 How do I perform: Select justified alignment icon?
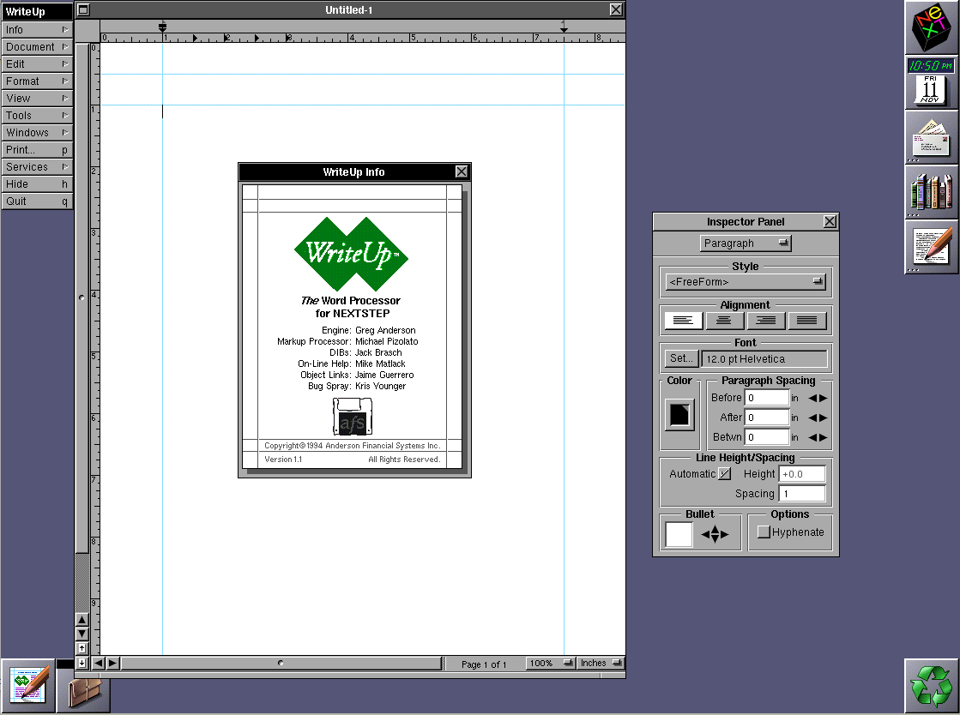pos(807,321)
